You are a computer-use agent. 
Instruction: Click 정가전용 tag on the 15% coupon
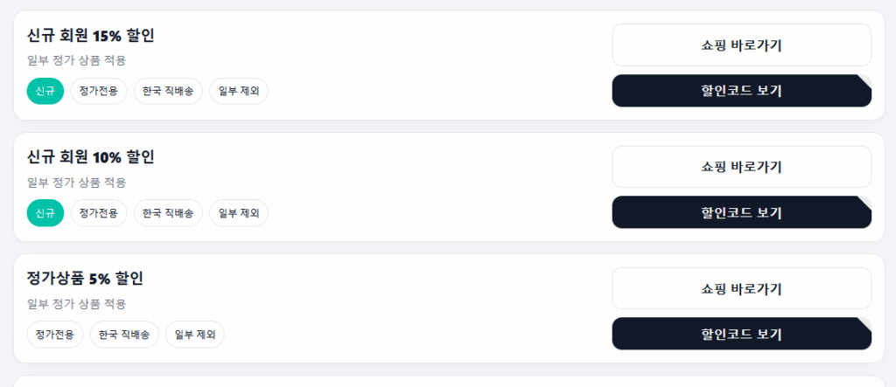[x=99, y=91]
